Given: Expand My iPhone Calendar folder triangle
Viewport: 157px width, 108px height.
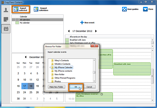Looking at the screenshot, I should point(50,68).
